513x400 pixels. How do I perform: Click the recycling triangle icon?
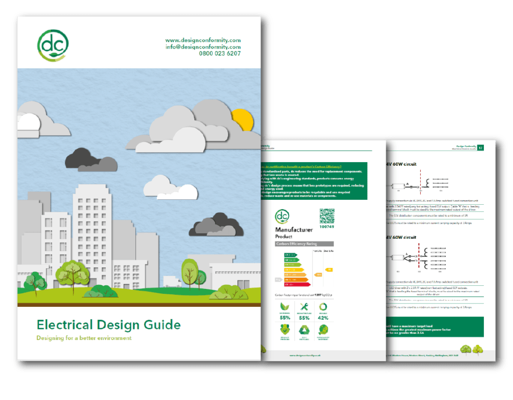[x=304, y=329]
